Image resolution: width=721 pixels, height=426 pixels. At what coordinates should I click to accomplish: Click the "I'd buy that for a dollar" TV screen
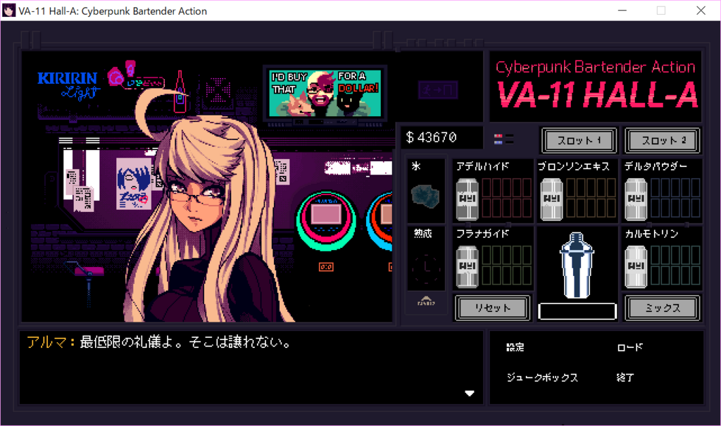325,94
